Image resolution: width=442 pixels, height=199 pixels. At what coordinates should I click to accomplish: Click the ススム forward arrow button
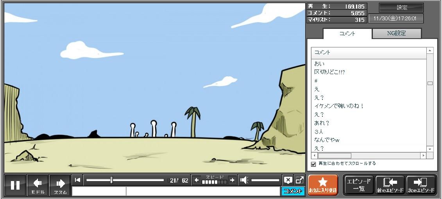60,185
